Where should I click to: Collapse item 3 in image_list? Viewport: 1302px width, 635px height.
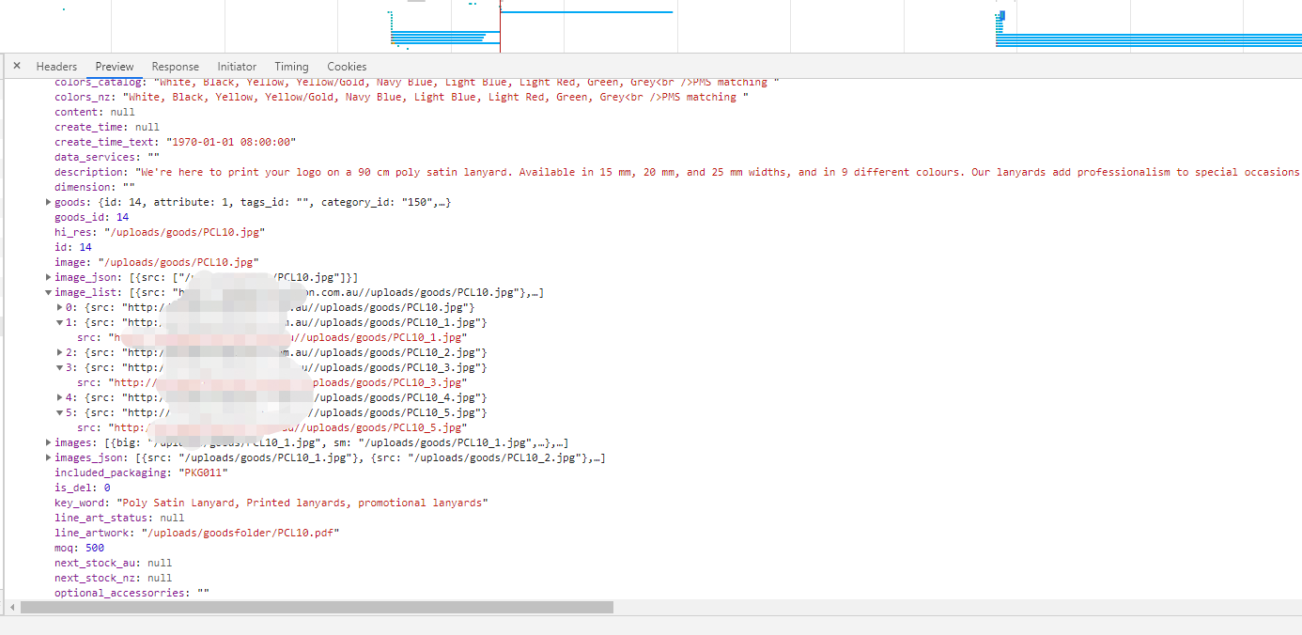point(60,366)
